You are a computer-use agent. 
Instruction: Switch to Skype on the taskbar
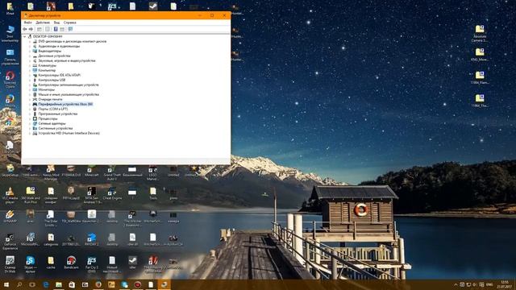pos(124,284)
